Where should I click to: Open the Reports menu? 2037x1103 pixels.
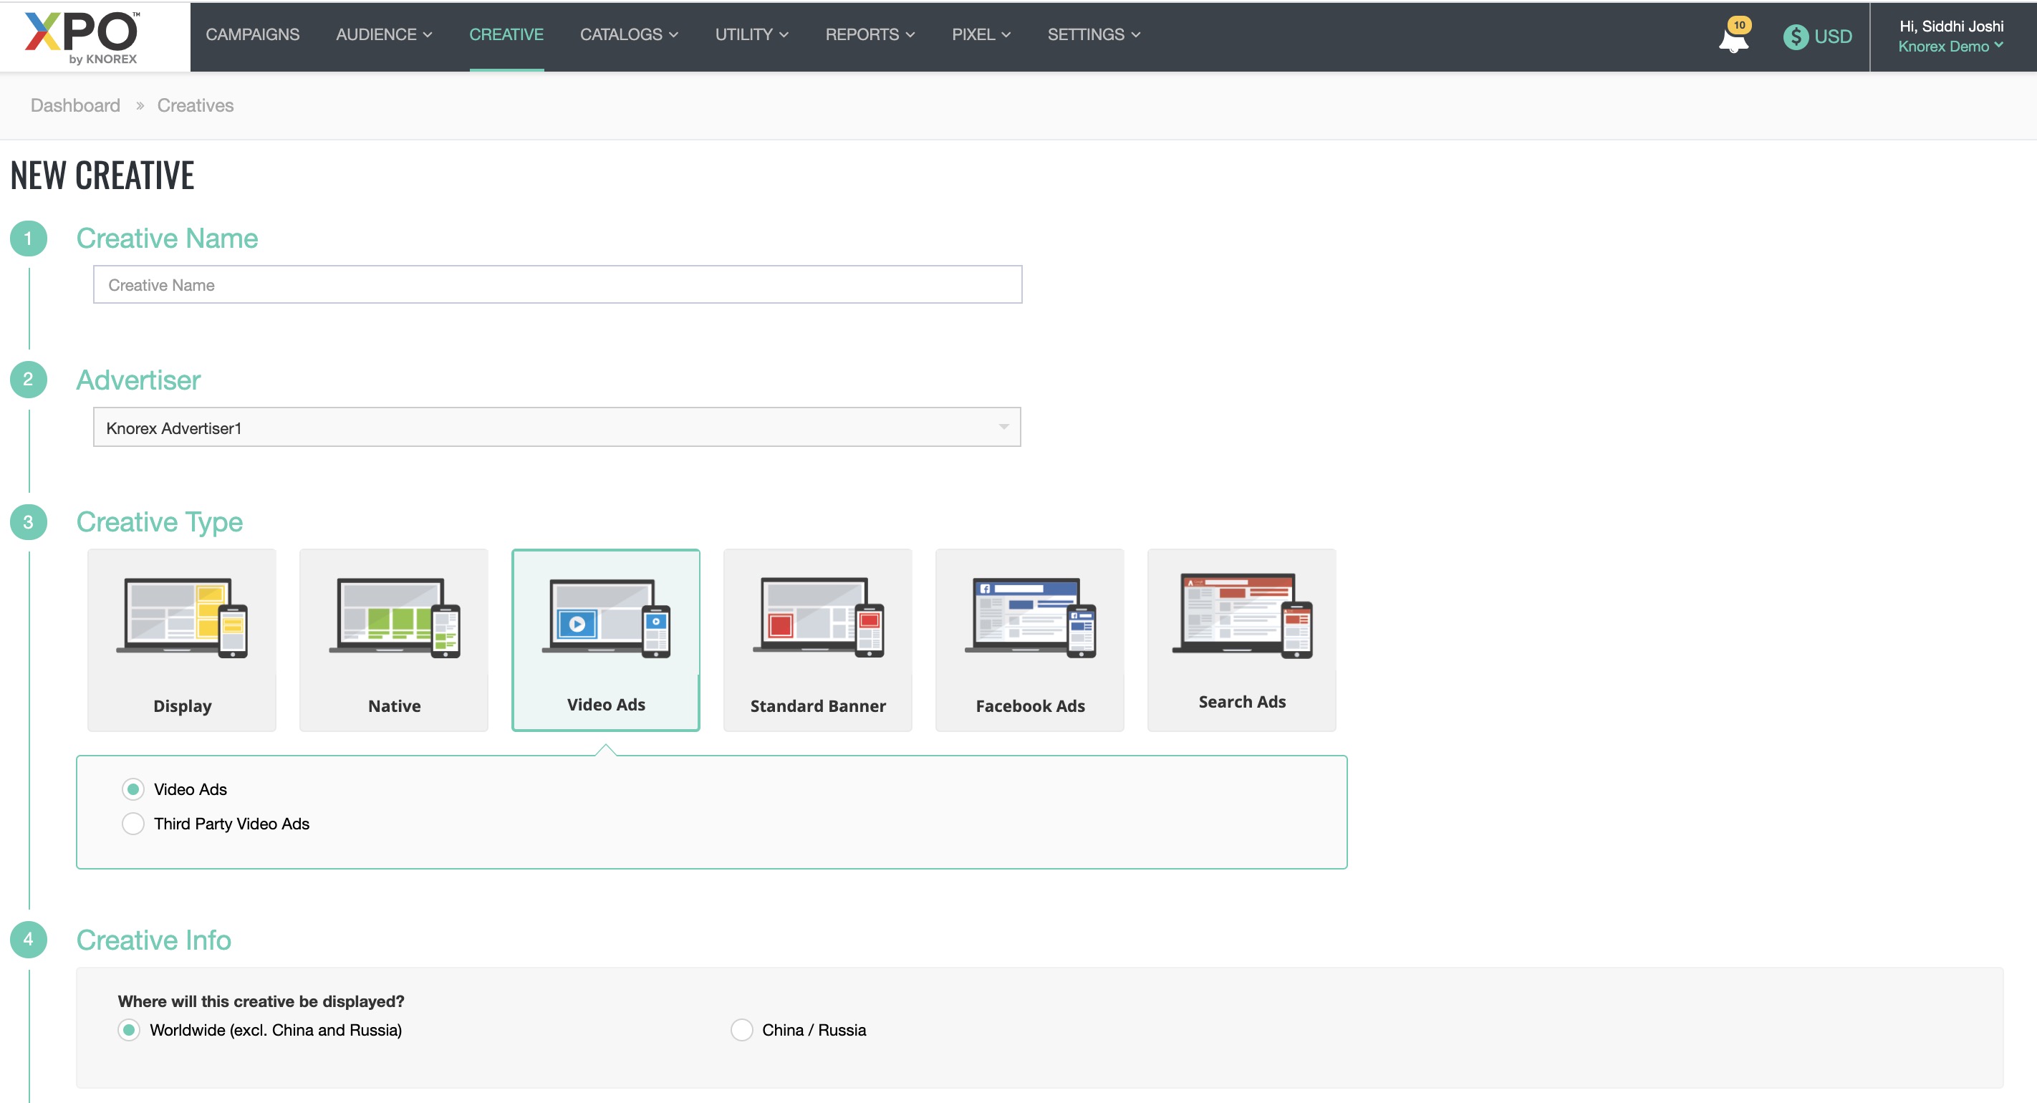point(869,35)
